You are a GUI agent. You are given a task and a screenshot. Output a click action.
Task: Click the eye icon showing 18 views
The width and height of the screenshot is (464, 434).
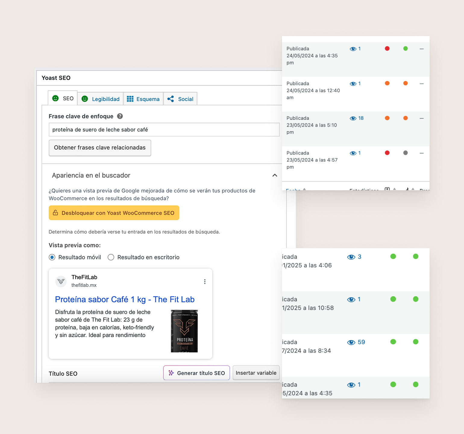(x=353, y=118)
